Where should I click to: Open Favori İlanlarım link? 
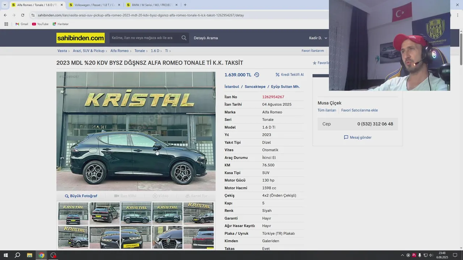tap(313, 51)
